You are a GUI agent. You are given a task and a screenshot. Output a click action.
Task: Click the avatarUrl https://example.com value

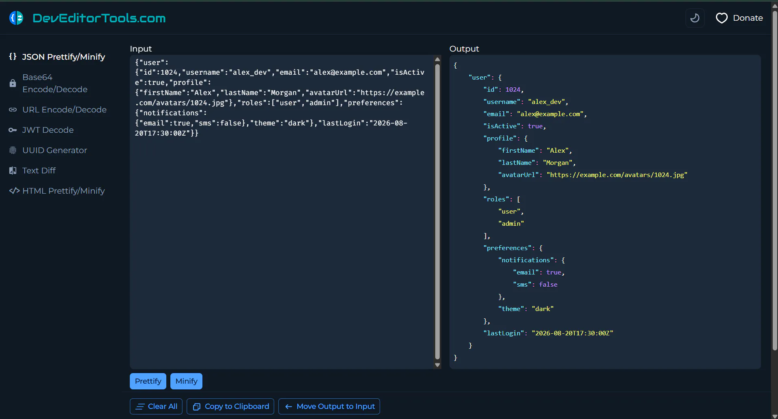click(617, 175)
